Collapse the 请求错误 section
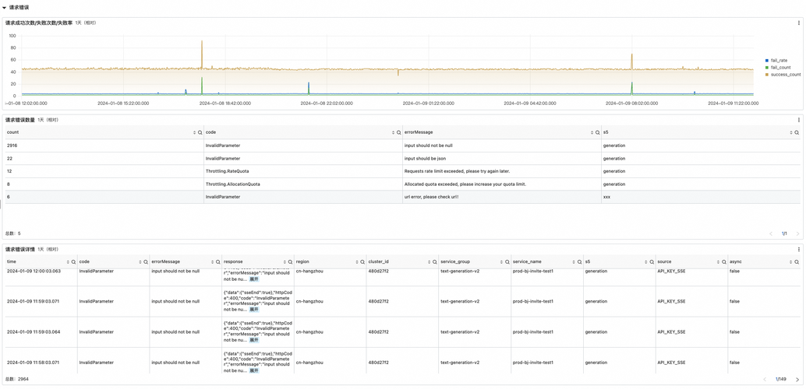806x389 pixels. tap(5, 8)
